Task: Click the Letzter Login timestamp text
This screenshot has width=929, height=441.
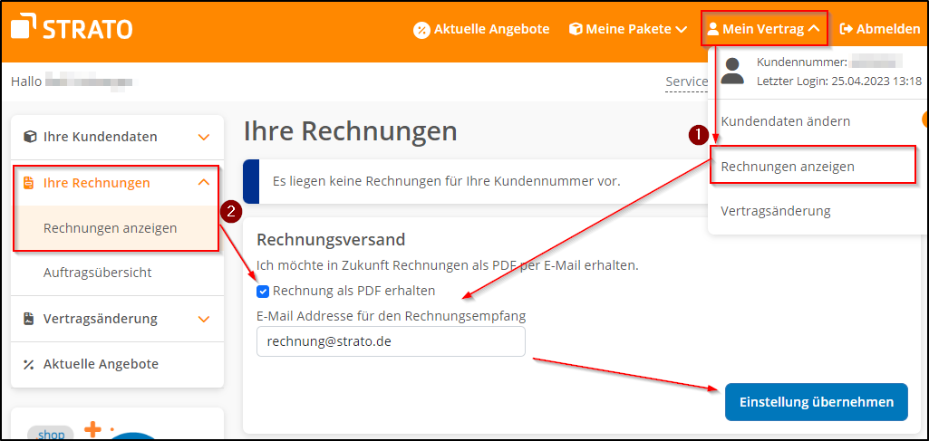Action: (x=839, y=81)
